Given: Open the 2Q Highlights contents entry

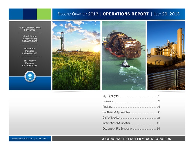Looking at the screenshot, I should [131, 96].
